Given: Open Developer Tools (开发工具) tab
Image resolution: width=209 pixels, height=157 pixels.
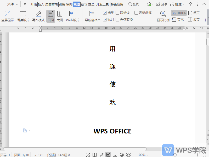Looking at the screenshot, I should coord(103,4).
